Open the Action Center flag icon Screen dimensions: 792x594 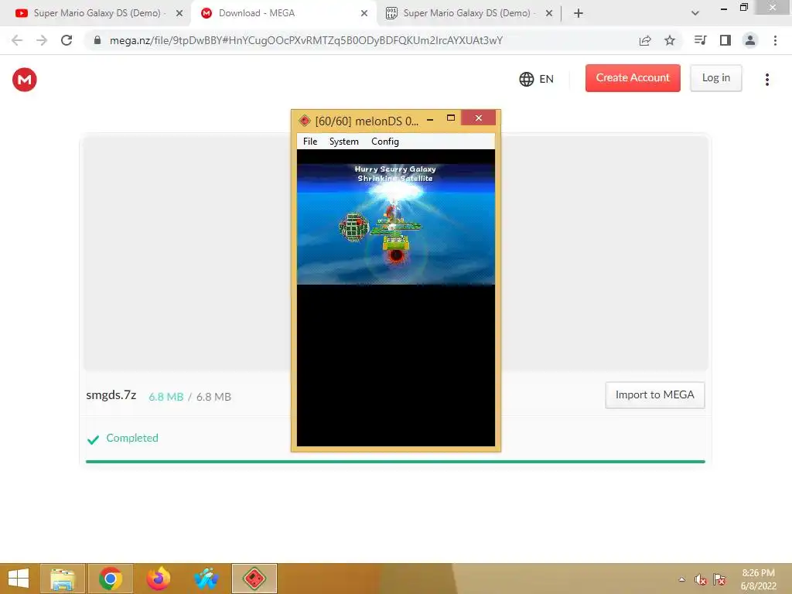(x=719, y=579)
